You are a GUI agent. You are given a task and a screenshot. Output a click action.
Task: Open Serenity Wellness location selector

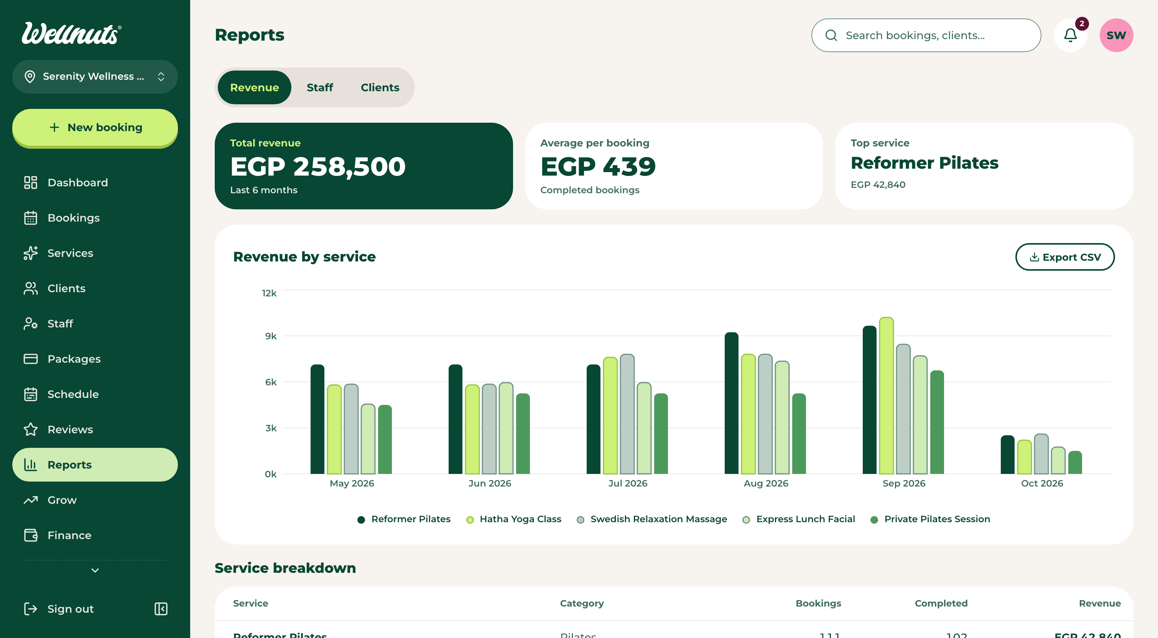[x=95, y=76]
